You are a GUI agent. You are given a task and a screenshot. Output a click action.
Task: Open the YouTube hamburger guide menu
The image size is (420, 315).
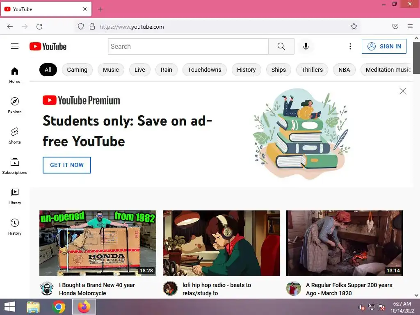click(x=15, y=46)
